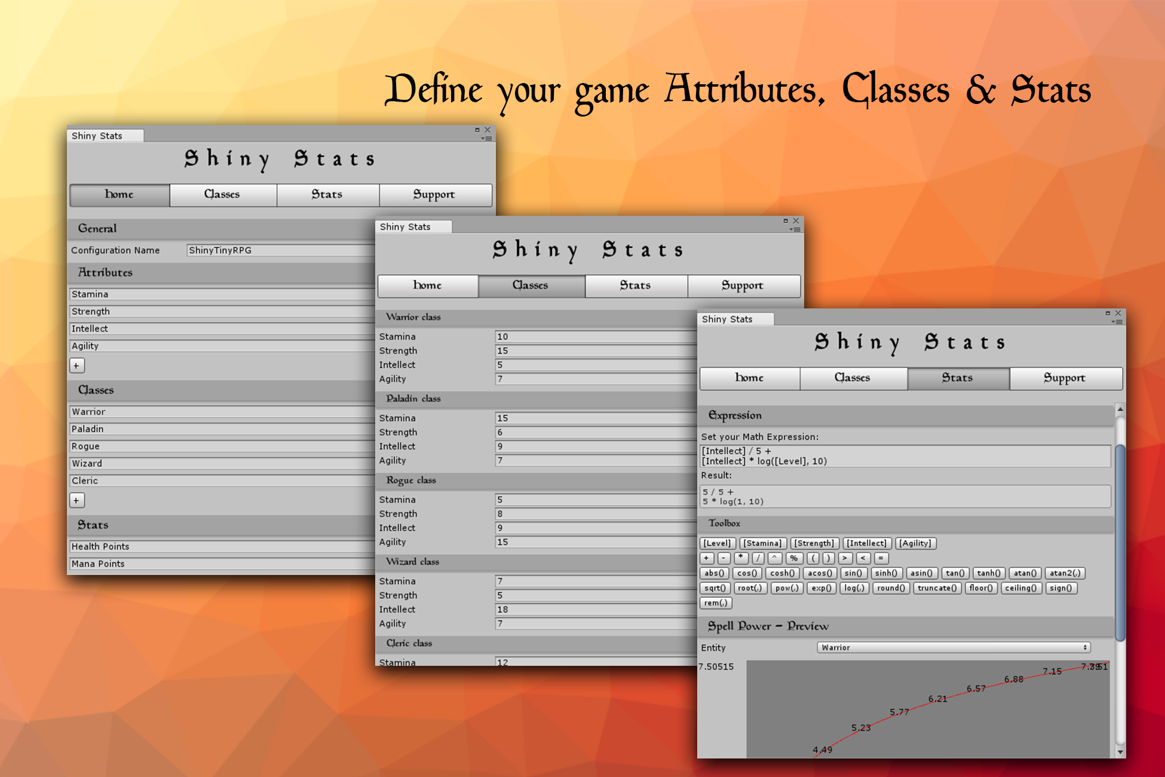Add a class with the Classes plus button
1165x777 pixels.
click(x=76, y=500)
